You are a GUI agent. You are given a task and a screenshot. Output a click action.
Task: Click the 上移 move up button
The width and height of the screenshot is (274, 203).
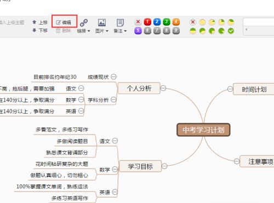pyautogui.click(x=40, y=22)
